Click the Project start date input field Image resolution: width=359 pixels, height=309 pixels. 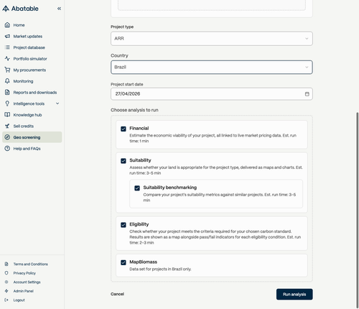pyautogui.click(x=212, y=94)
